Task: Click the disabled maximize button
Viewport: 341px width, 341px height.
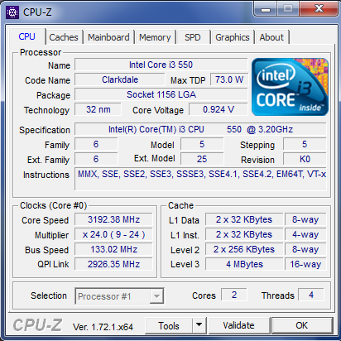Action: 288,9
